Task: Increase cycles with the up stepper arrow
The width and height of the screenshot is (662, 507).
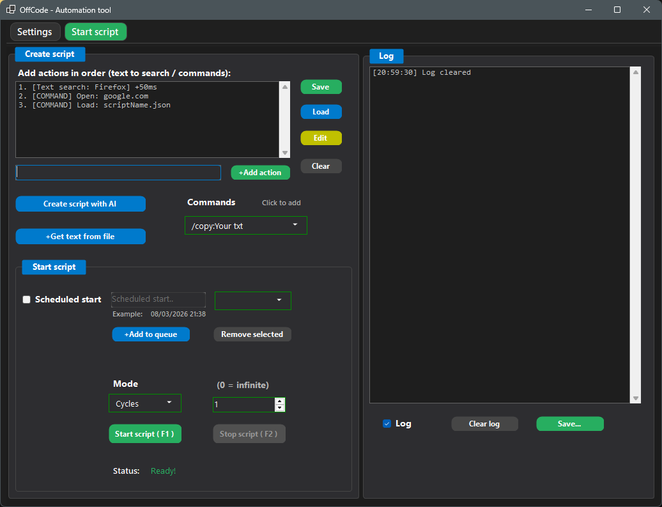Action: click(280, 401)
